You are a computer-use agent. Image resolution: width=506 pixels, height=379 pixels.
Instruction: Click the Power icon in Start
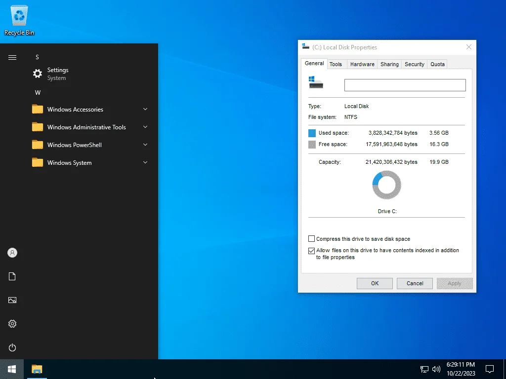12,347
